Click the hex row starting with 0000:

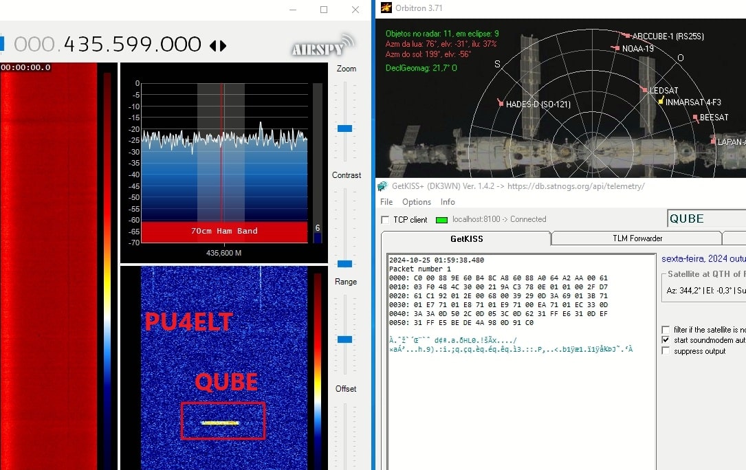coord(498,278)
